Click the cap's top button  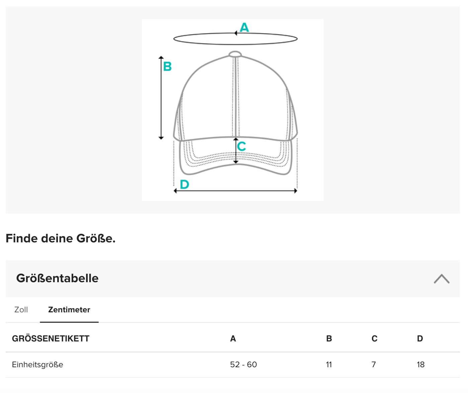point(235,54)
